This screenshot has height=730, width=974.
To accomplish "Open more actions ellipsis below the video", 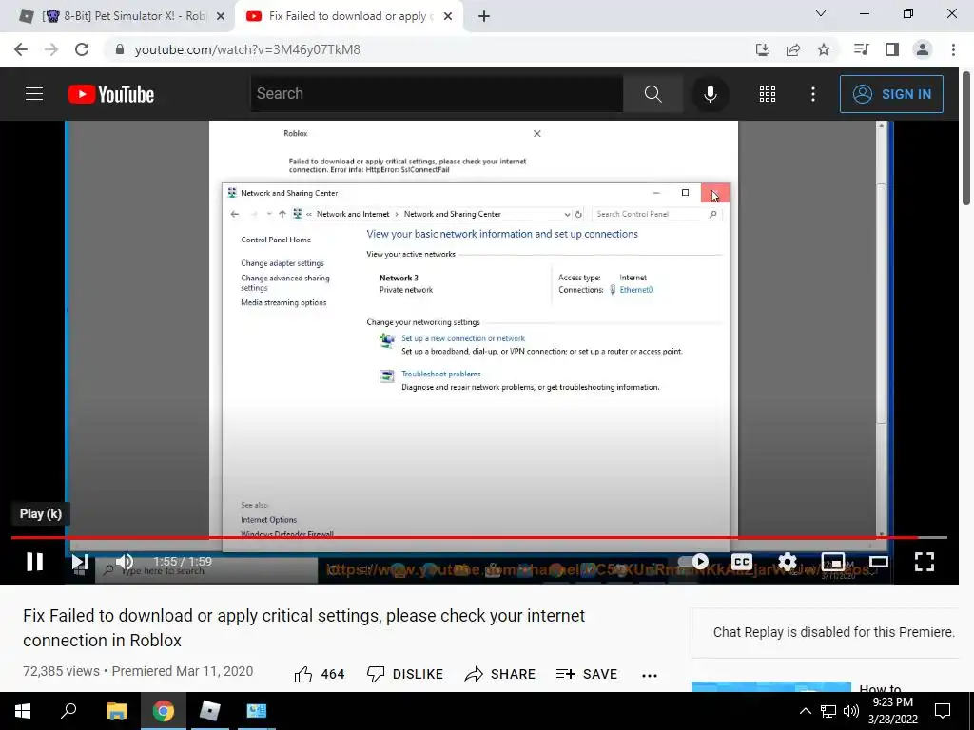I will tap(649, 675).
